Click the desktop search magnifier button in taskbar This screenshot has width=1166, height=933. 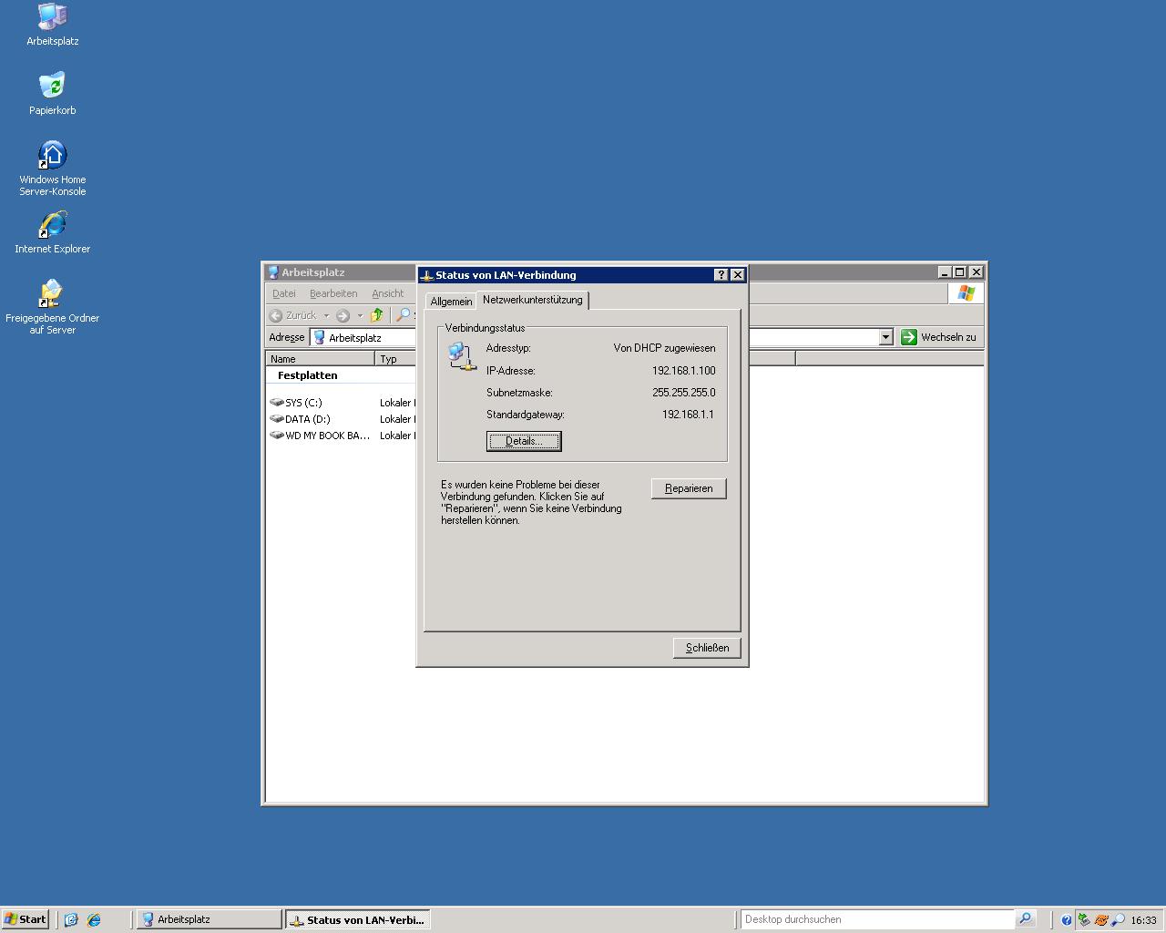click(x=1025, y=919)
